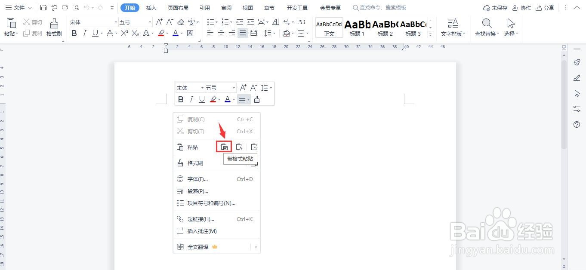Apply Superscript X² formatting
Image resolution: width=586 pixels, height=270 pixels.
tap(125, 33)
